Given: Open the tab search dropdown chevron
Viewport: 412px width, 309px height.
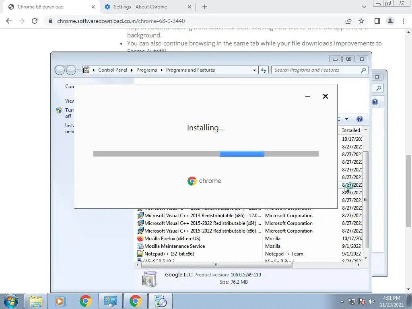Looking at the screenshot, I should point(364,7).
